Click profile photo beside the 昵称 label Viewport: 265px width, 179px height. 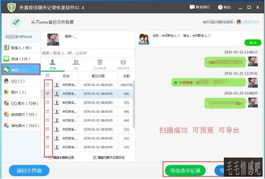(53, 40)
